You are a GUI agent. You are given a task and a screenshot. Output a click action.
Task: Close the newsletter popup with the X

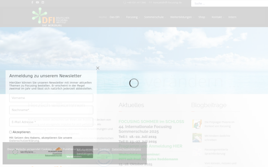point(98,68)
